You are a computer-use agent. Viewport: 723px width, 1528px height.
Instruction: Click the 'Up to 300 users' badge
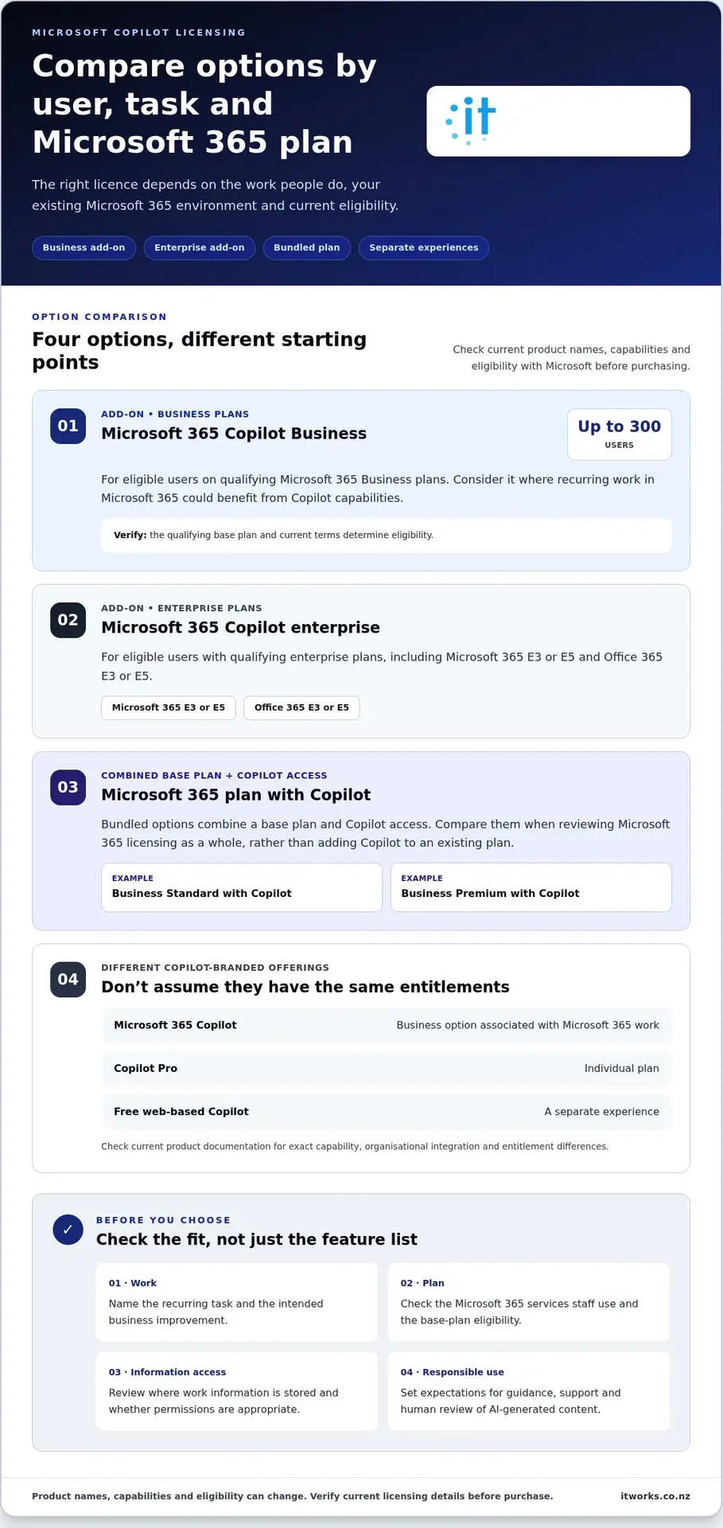619,435
